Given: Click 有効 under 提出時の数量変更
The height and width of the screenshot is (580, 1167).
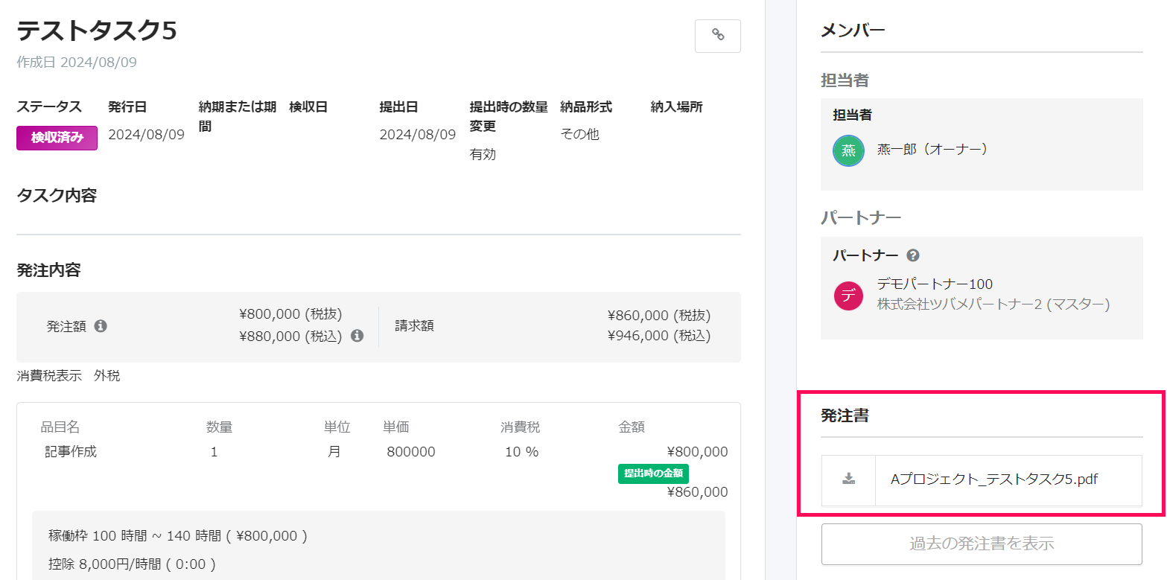Looking at the screenshot, I should (x=483, y=154).
